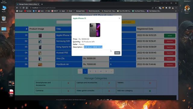
Task: Select page 1 in pagination
Action: pos(85,71)
